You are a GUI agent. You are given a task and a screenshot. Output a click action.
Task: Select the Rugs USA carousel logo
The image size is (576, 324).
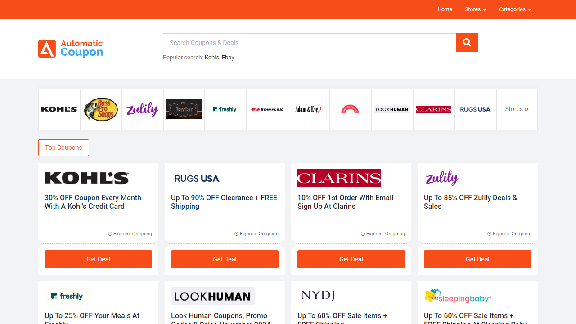coord(475,109)
